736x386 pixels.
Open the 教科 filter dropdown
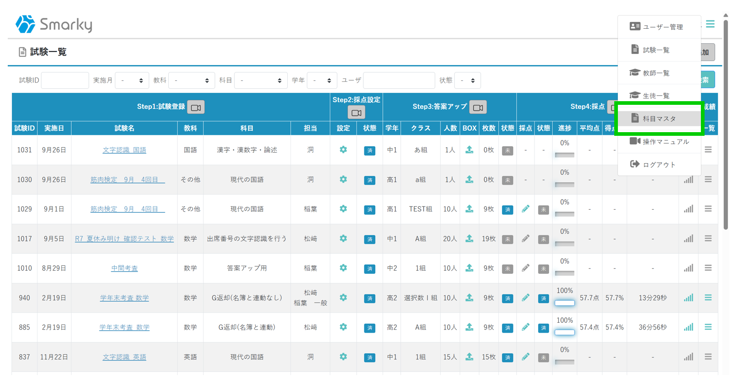(192, 81)
